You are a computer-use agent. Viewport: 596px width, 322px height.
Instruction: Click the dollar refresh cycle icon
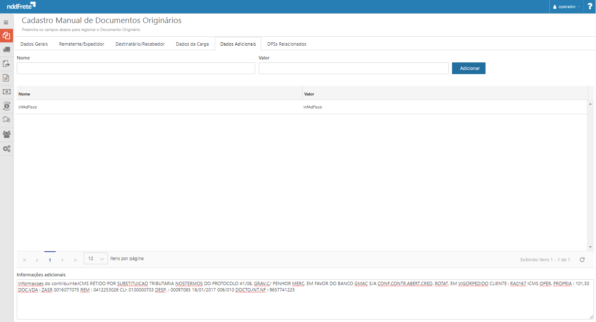tap(6, 106)
